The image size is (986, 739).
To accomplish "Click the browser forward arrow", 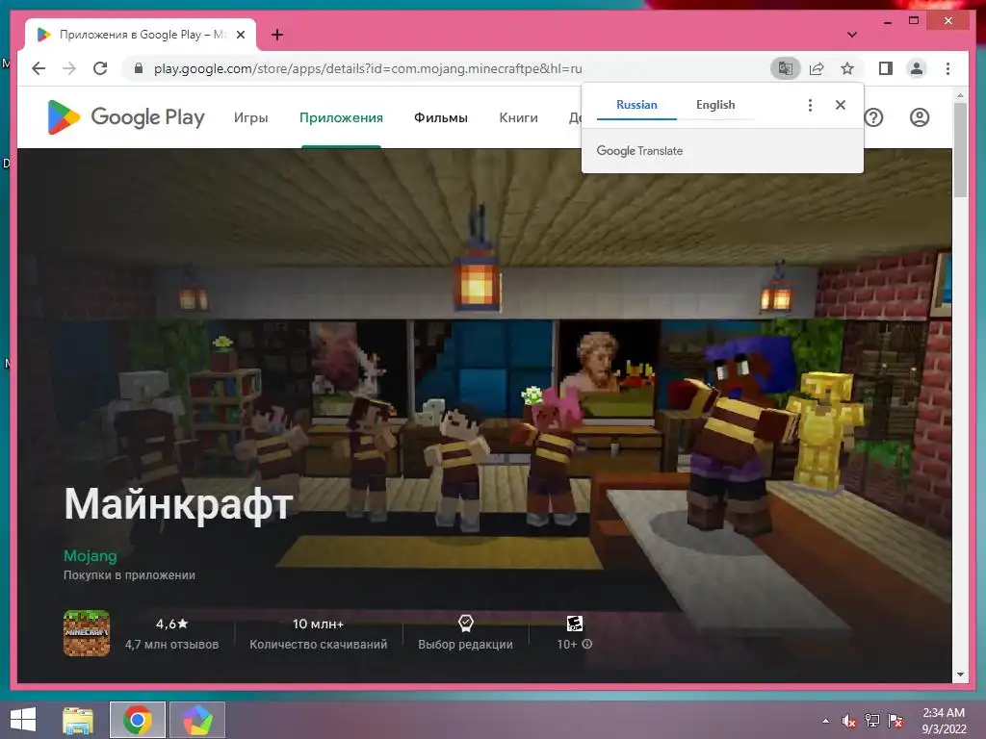I will (x=69, y=68).
